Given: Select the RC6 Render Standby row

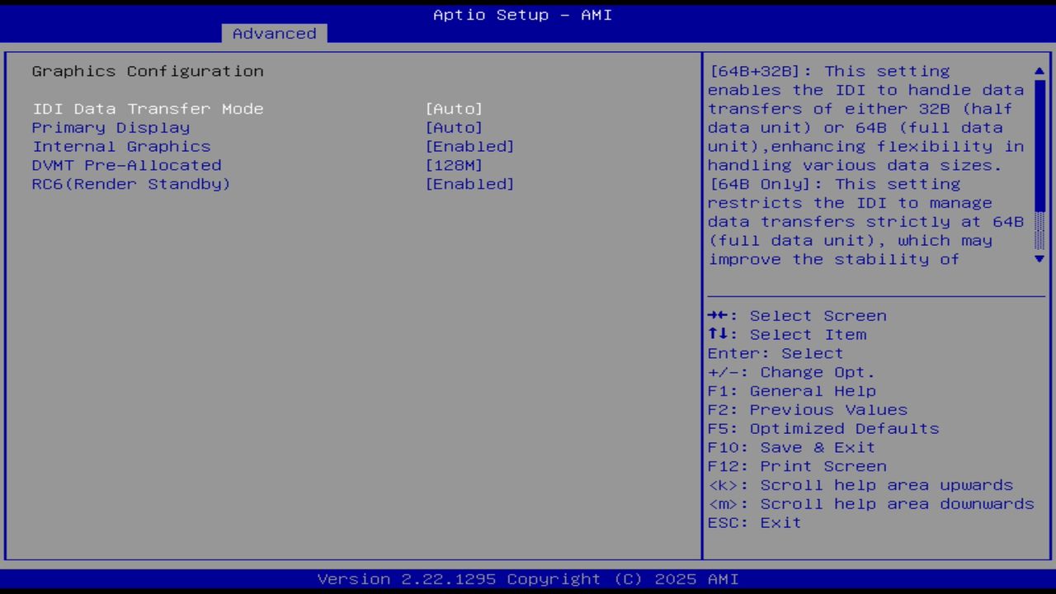Looking at the screenshot, I should [x=131, y=184].
